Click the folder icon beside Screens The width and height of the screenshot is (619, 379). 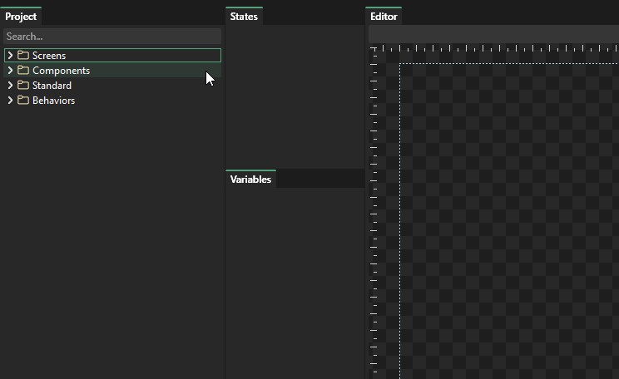click(23, 56)
